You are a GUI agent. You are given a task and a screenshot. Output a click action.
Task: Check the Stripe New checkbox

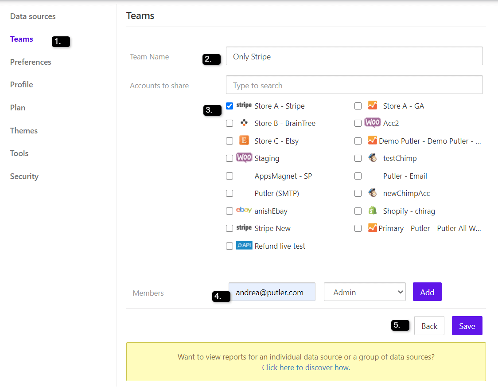click(230, 228)
